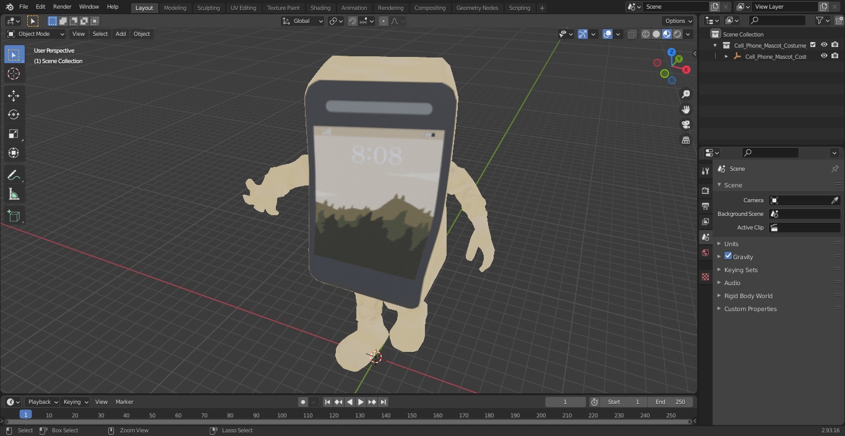Play the animation forward
Viewport: 845px width, 436px height.
pyautogui.click(x=361, y=402)
